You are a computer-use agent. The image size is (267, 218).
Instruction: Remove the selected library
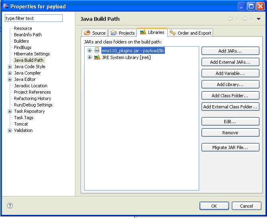tap(230, 133)
